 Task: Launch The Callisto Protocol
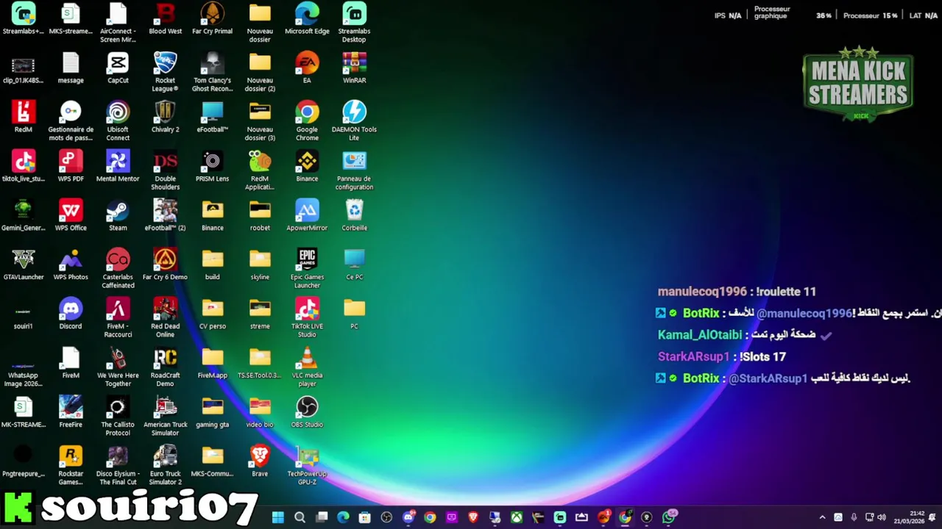[118, 416]
